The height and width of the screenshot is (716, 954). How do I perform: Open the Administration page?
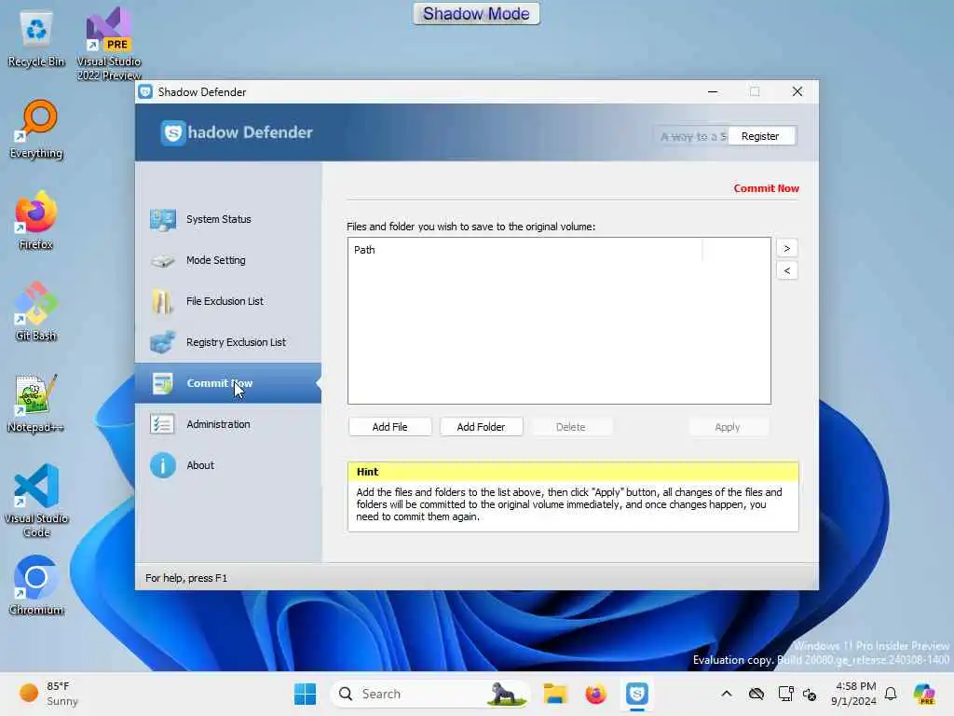coord(228,424)
